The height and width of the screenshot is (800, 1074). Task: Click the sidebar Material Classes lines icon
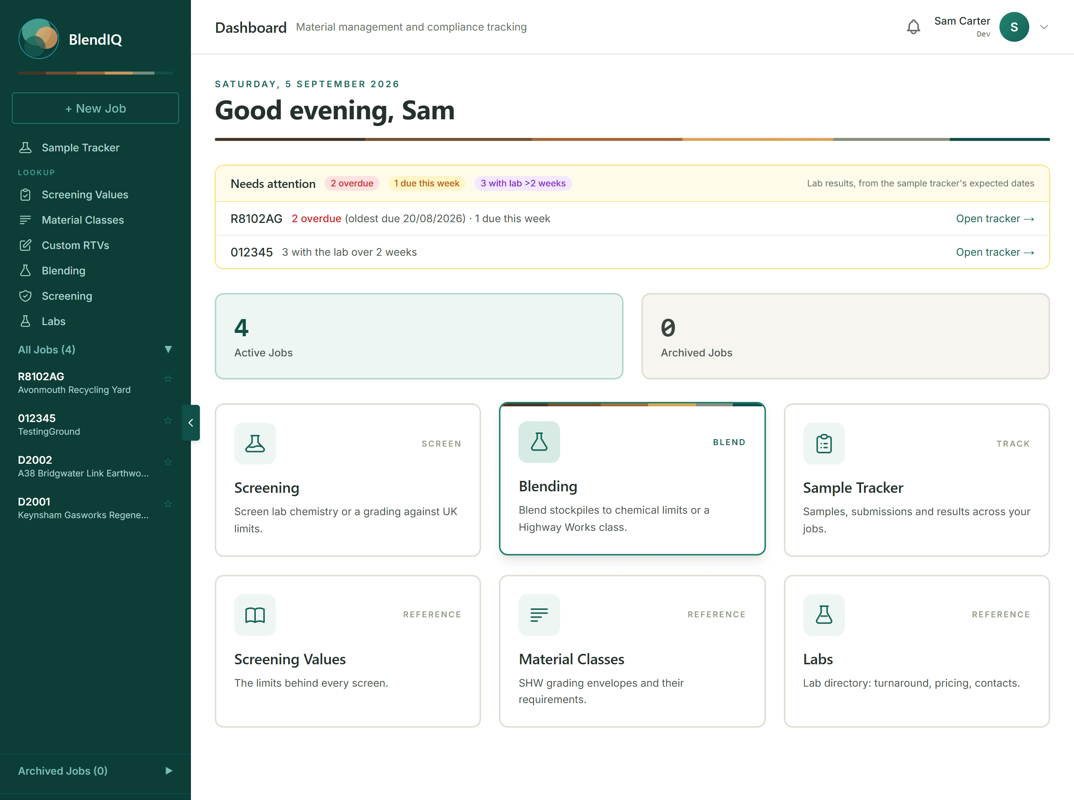[25, 220]
